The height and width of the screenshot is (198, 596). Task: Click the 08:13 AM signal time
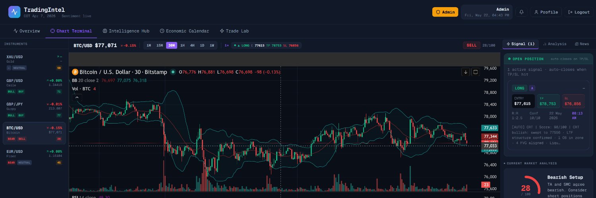[577, 115]
